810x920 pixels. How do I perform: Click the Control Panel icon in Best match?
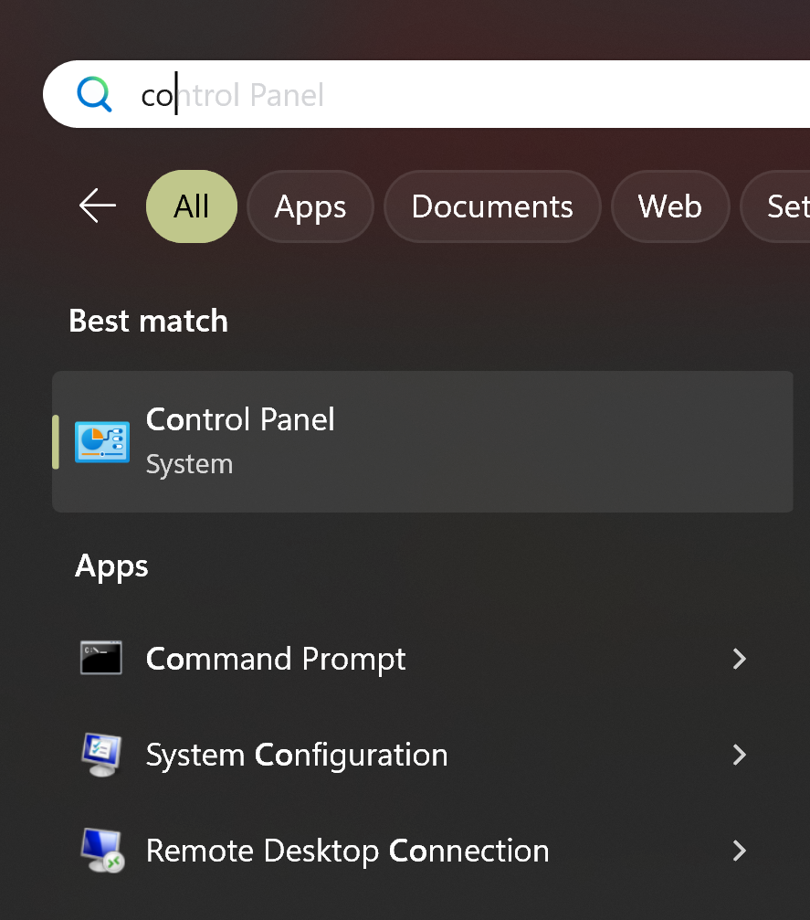(102, 441)
